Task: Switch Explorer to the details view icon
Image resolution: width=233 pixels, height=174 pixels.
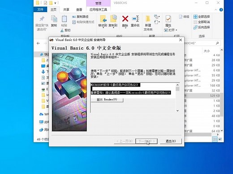Action: (215, 139)
